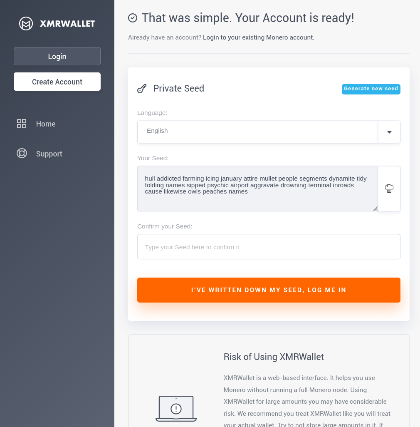Grab the seed textarea resize handle
This screenshot has height=427, width=420.
click(375, 209)
